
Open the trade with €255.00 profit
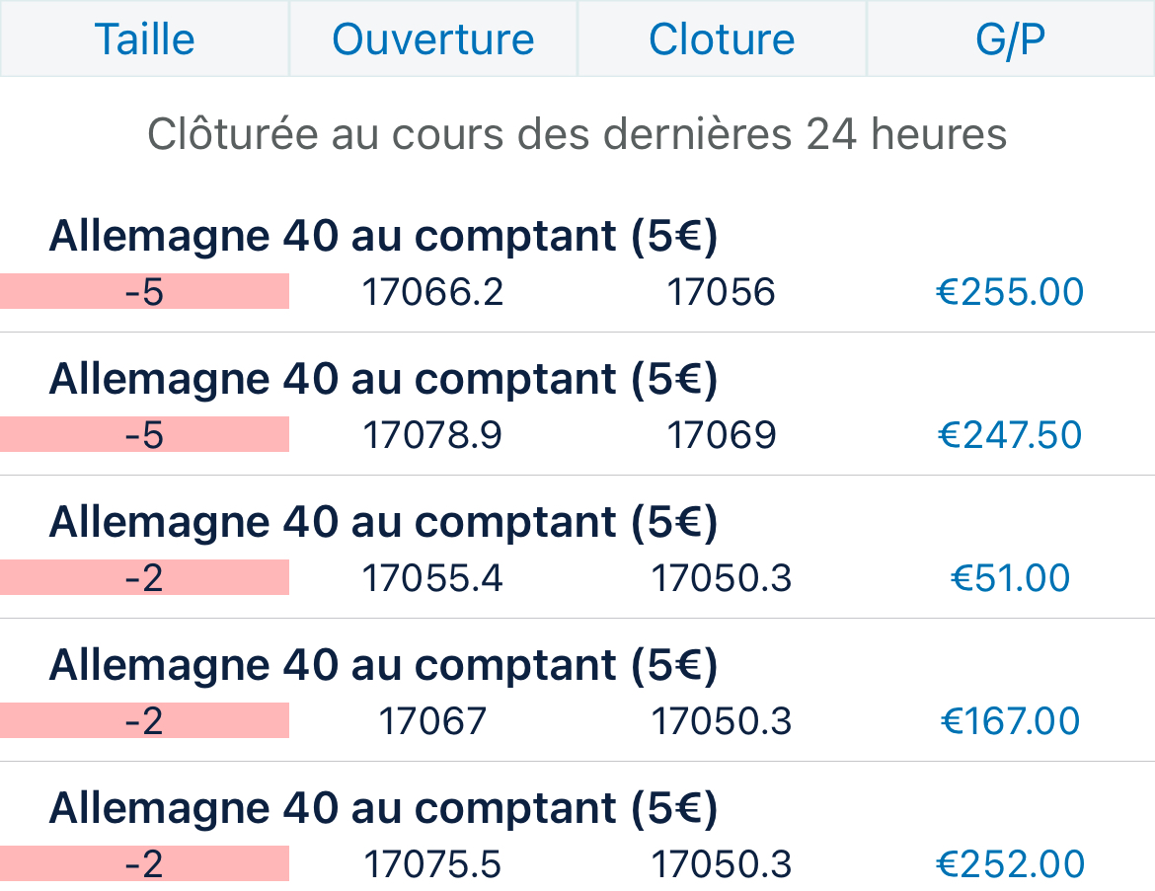1010,292
